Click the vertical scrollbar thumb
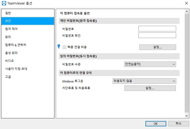 pos(187,63)
